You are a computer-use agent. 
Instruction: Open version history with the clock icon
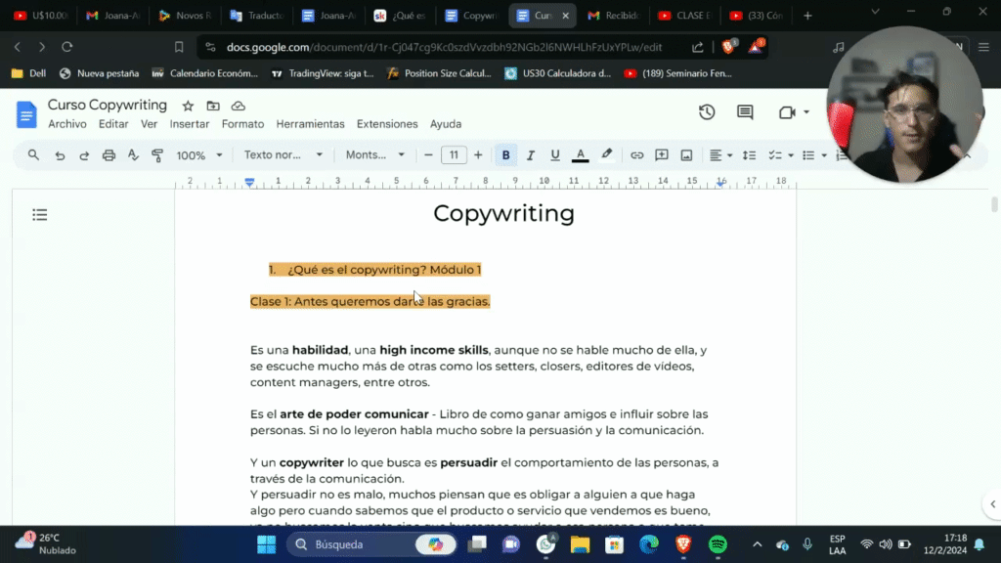[x=707, y=112]
